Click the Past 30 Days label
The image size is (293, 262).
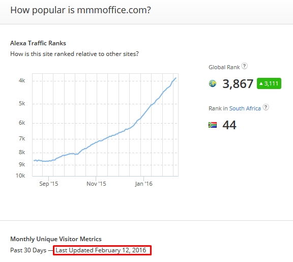[x=28, y=250]
